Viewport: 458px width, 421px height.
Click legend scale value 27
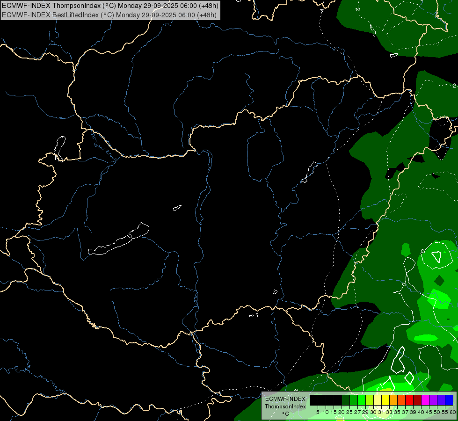357,412
